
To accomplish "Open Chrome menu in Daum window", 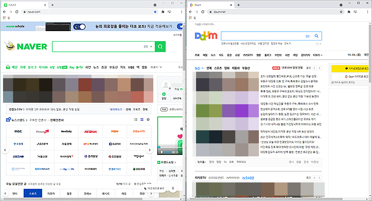I will (x=367, y=12).
